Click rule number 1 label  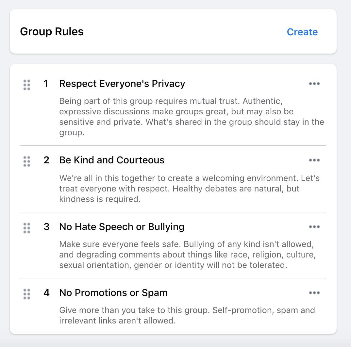click(46, 84)
